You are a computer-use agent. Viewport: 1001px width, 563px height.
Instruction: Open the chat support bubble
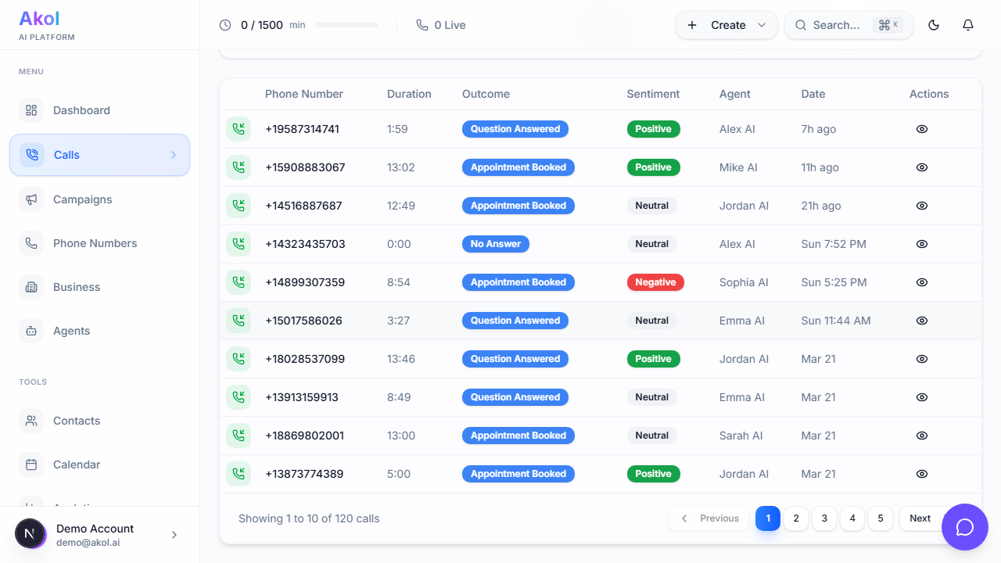[964, 527]
